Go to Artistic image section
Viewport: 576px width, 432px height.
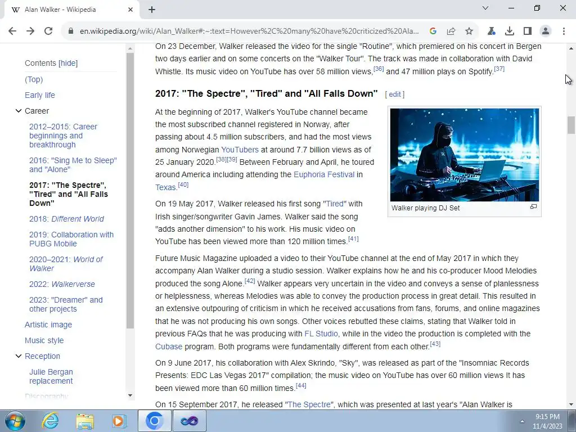(x=48, y=325)
